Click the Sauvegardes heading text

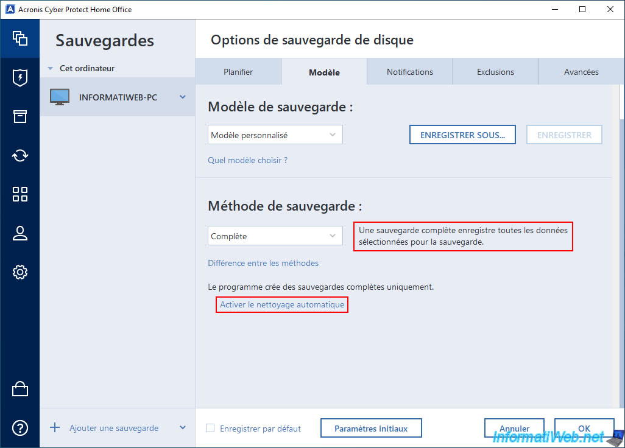point(104,41)
